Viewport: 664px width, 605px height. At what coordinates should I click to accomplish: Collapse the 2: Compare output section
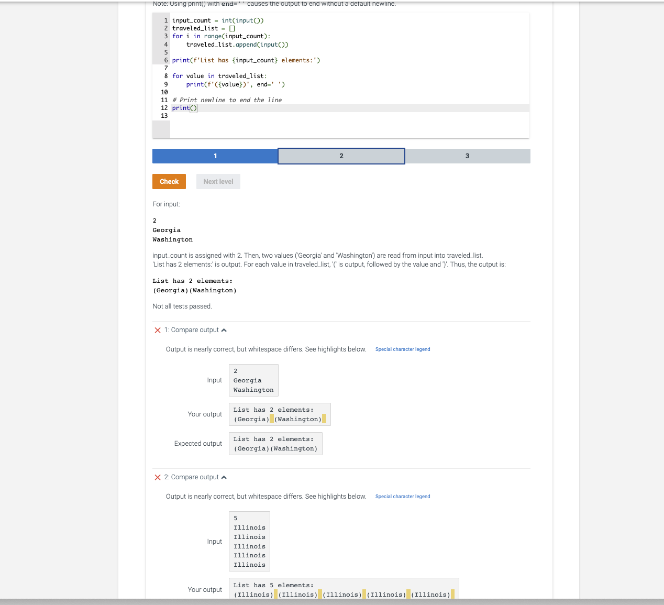click(x=224, y=477)
